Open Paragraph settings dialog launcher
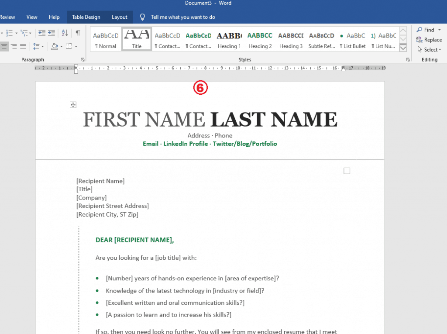The image size is (447, 334). pyautogui.click(x=83, y=60)
